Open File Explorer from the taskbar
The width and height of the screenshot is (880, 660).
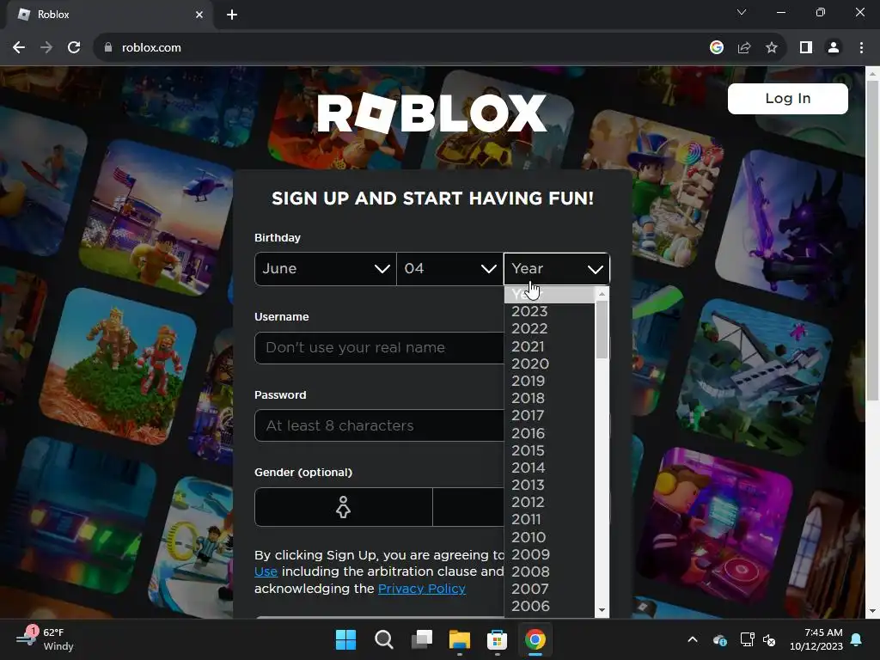pos(460,639)
